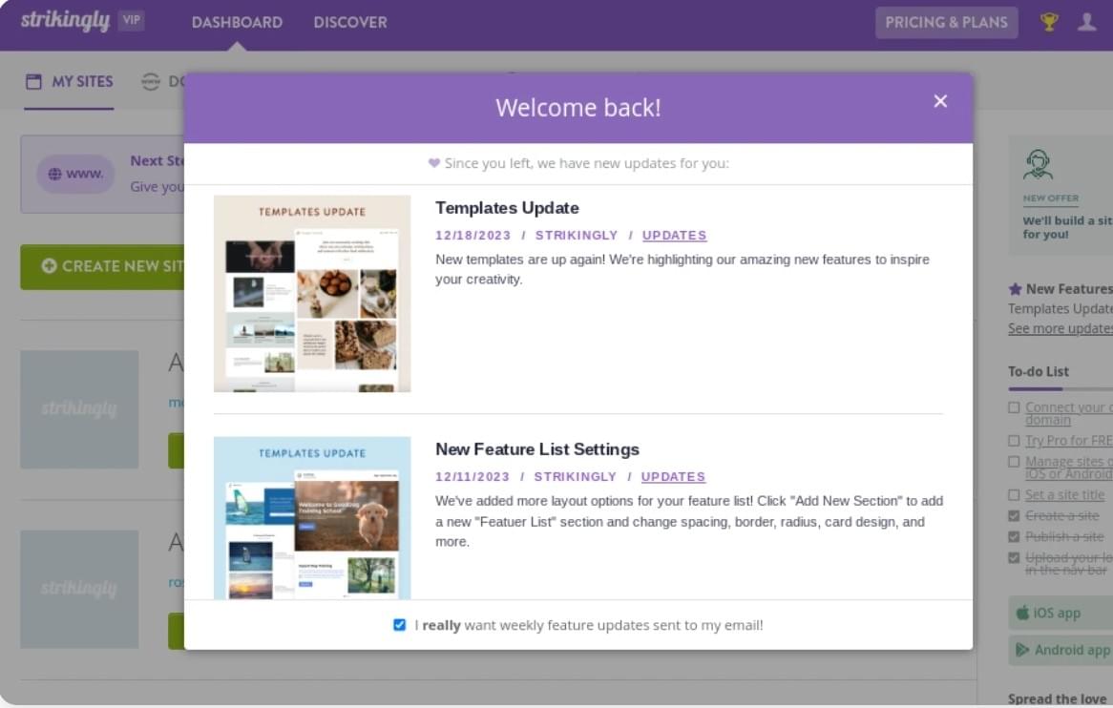Open New Feature List Settings puppy thumbnail
Viewport: 1113px width, 708px height.
click(x=312, y=518)
